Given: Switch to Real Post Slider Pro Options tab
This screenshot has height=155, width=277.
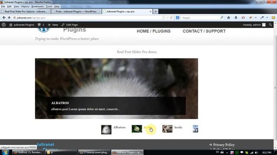Looking at the screenshot, I should [x=26, y=12].
